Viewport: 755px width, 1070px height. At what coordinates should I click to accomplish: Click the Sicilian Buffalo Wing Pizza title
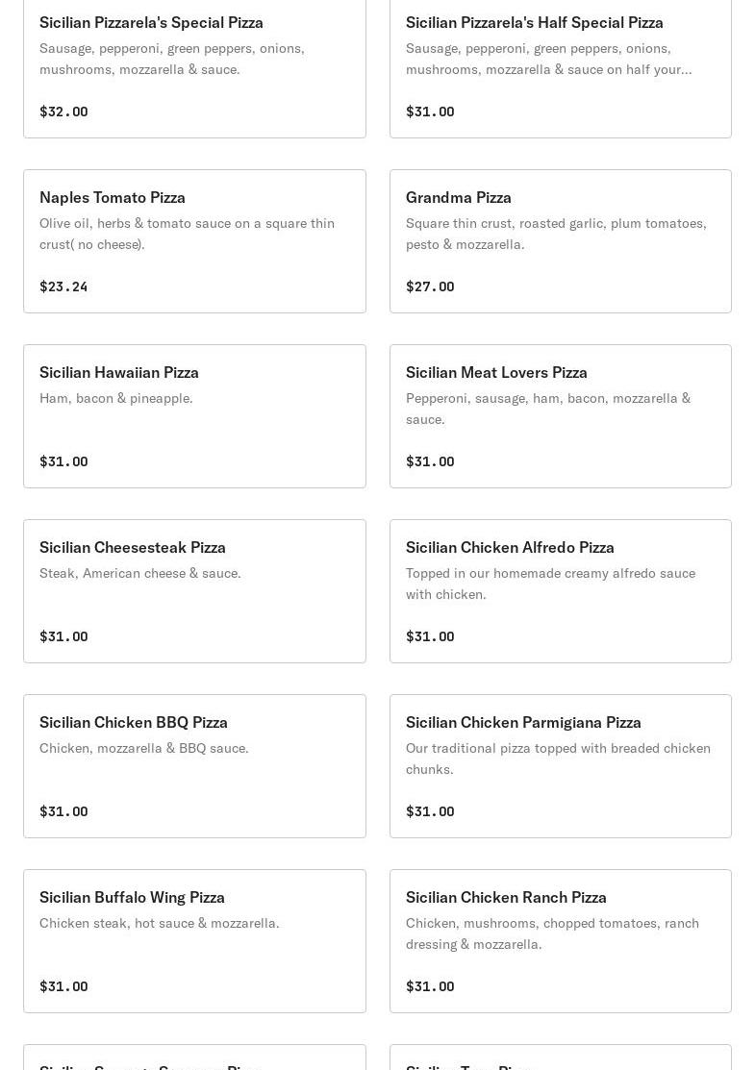pos(132,897)
